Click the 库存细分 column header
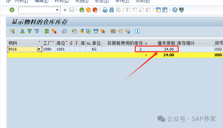This screenshot has width=223, height=128. (x=195, y=43)
